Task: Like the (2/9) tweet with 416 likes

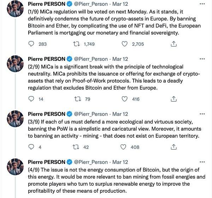Action: coord(124,99)
